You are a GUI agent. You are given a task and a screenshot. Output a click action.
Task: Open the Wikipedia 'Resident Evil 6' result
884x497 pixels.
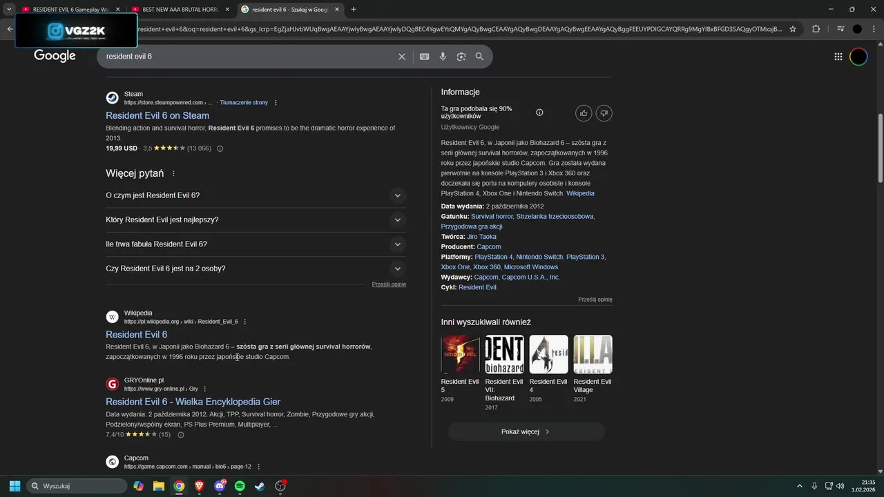pyautogui.click(x=136, y=335)
